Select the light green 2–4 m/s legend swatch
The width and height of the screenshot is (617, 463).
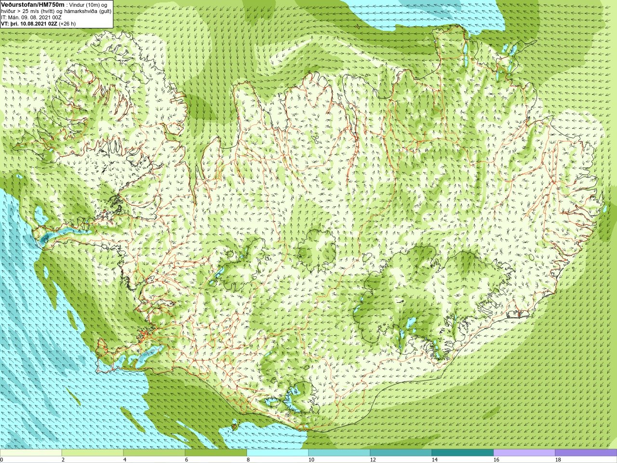coord(93,453)
